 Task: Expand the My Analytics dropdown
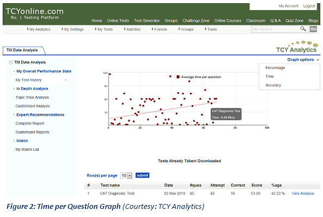click(x=39, y=29)
